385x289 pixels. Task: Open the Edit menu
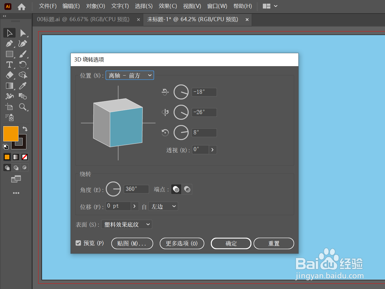pyautogui.click(x=71, y=6)
